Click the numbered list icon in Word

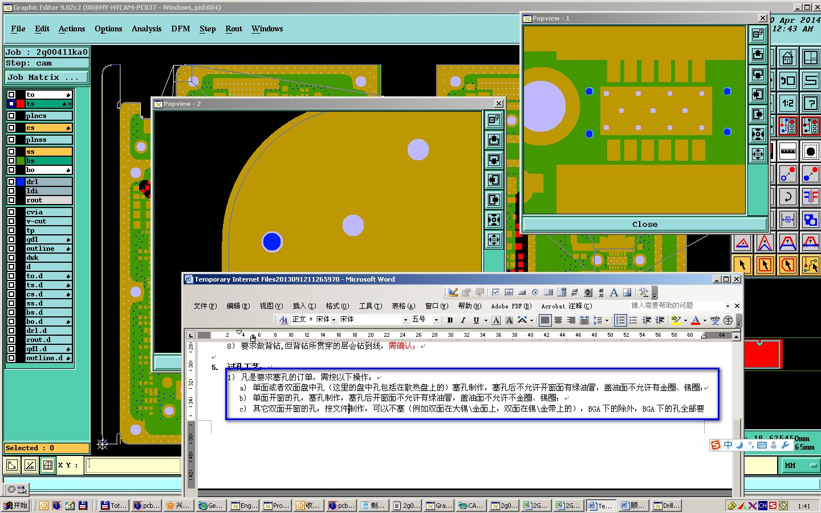tap(620, 320)
